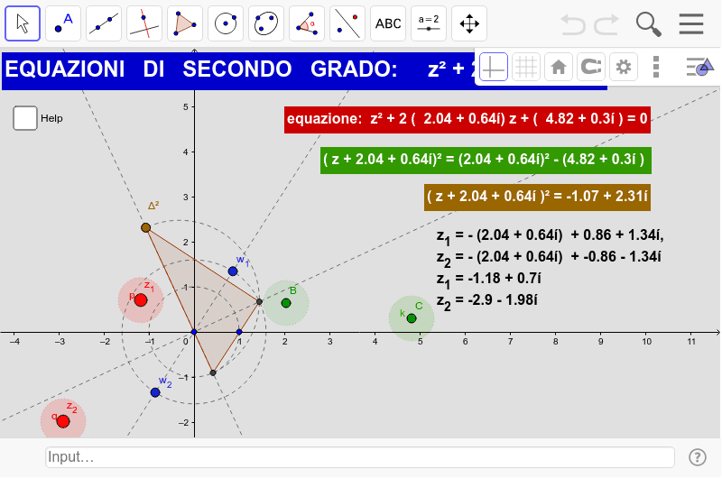Click the brown equation '-1.07 + 2.31í' text
Viewport: 722px width, 478px height.
point(537,198)
